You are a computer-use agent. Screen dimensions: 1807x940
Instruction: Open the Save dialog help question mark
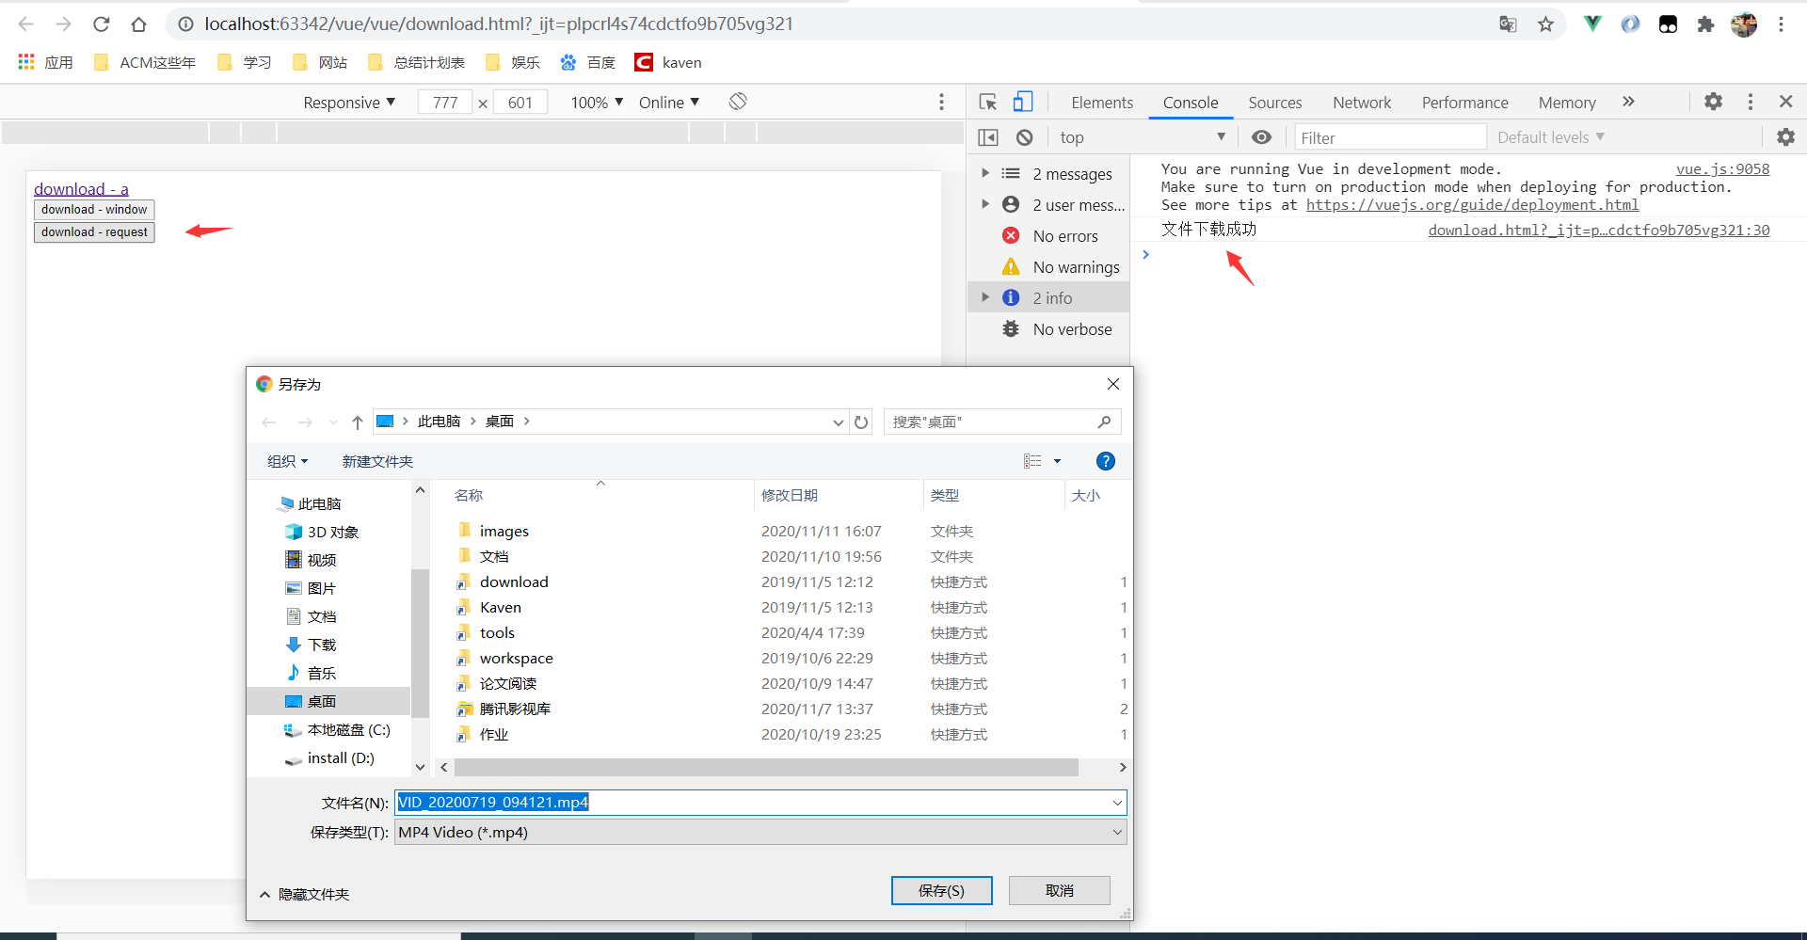click(x=1105, y=461)
